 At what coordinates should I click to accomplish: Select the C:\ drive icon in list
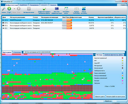3,20
